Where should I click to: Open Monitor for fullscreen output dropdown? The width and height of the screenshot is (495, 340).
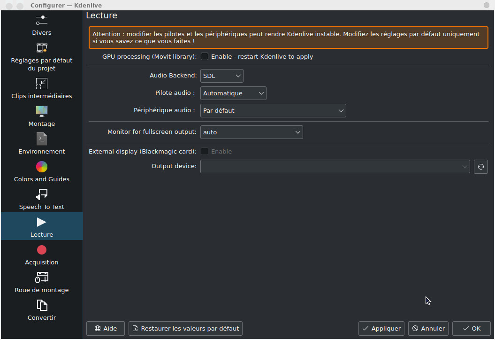point(251,132)
